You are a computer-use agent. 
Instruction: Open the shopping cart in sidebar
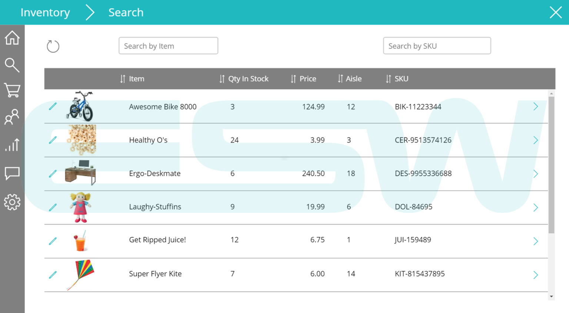tap(12, 90)
